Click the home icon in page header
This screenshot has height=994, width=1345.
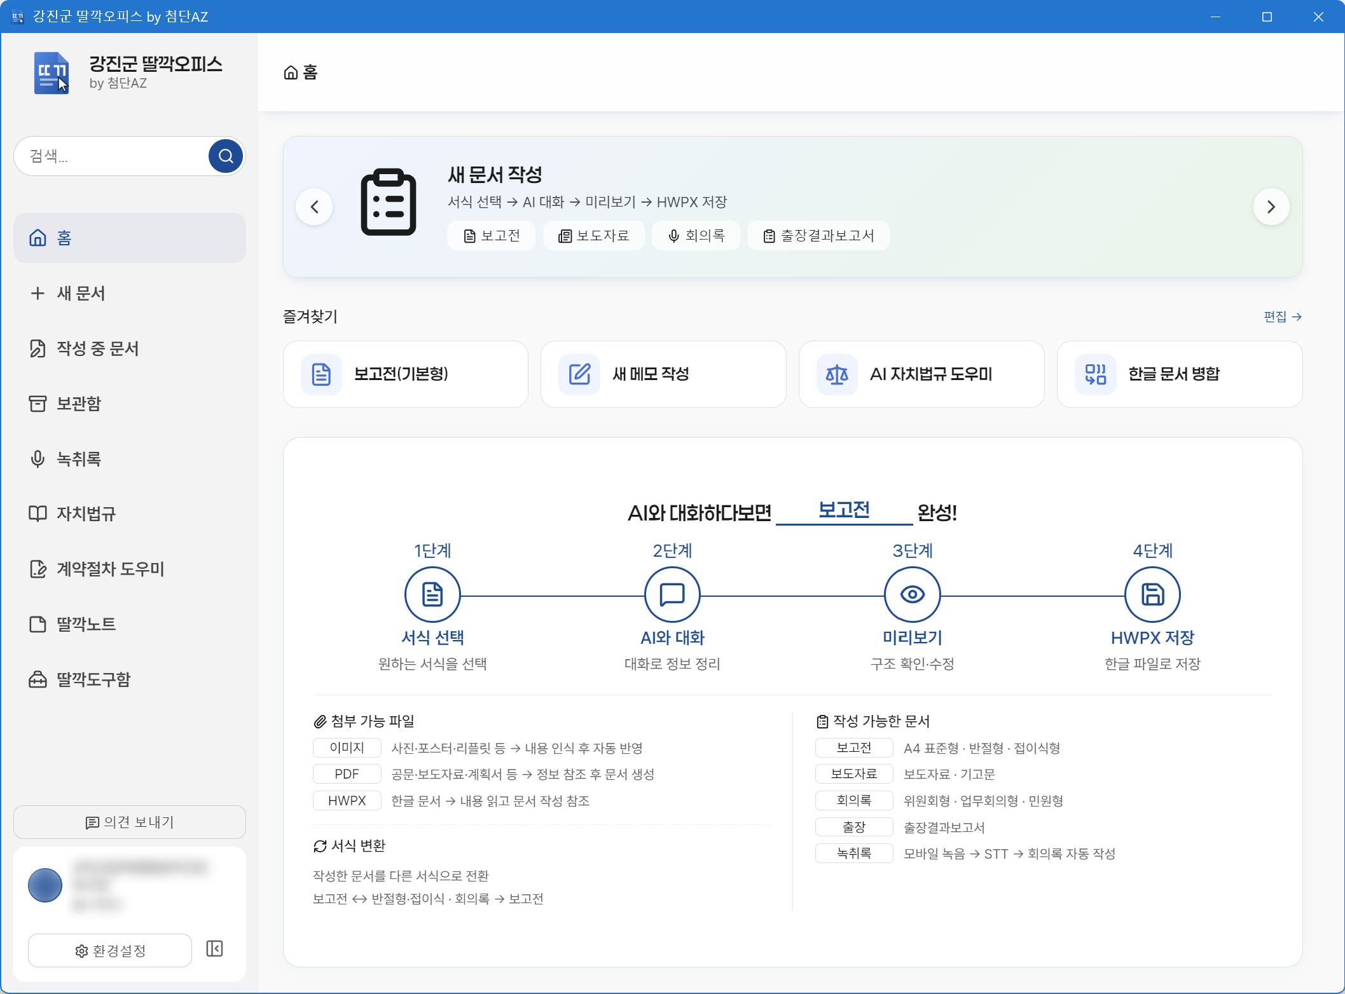pos(291,72)
